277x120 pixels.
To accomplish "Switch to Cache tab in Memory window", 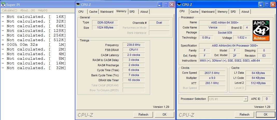I will click(93, 12).
